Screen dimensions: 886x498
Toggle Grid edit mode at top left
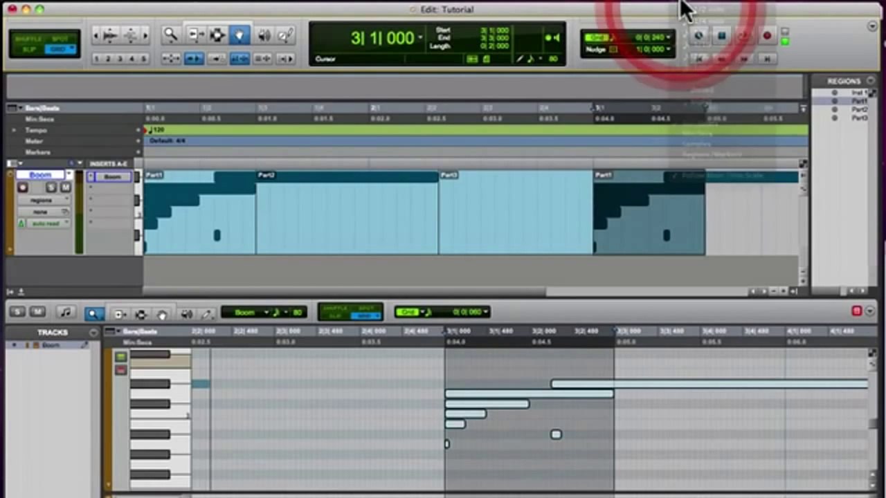coord(60,50)
